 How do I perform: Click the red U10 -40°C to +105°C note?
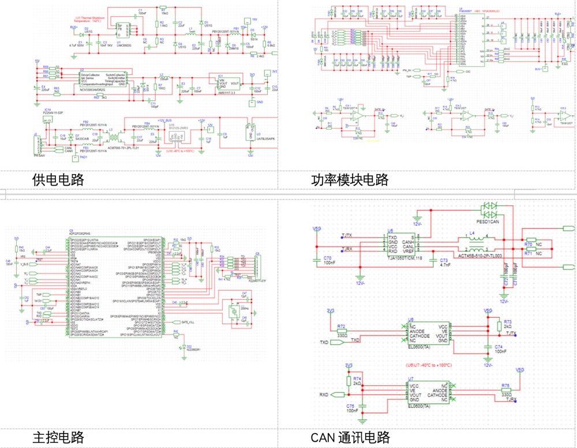tap(180, 151)
